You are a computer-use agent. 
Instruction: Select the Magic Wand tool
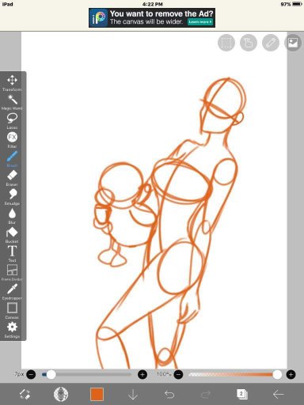[12, 102]
